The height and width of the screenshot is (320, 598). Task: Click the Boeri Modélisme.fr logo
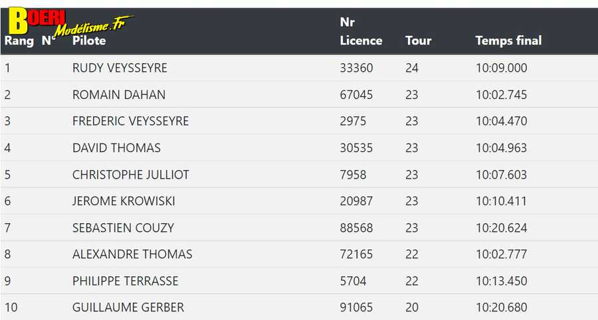70,22
